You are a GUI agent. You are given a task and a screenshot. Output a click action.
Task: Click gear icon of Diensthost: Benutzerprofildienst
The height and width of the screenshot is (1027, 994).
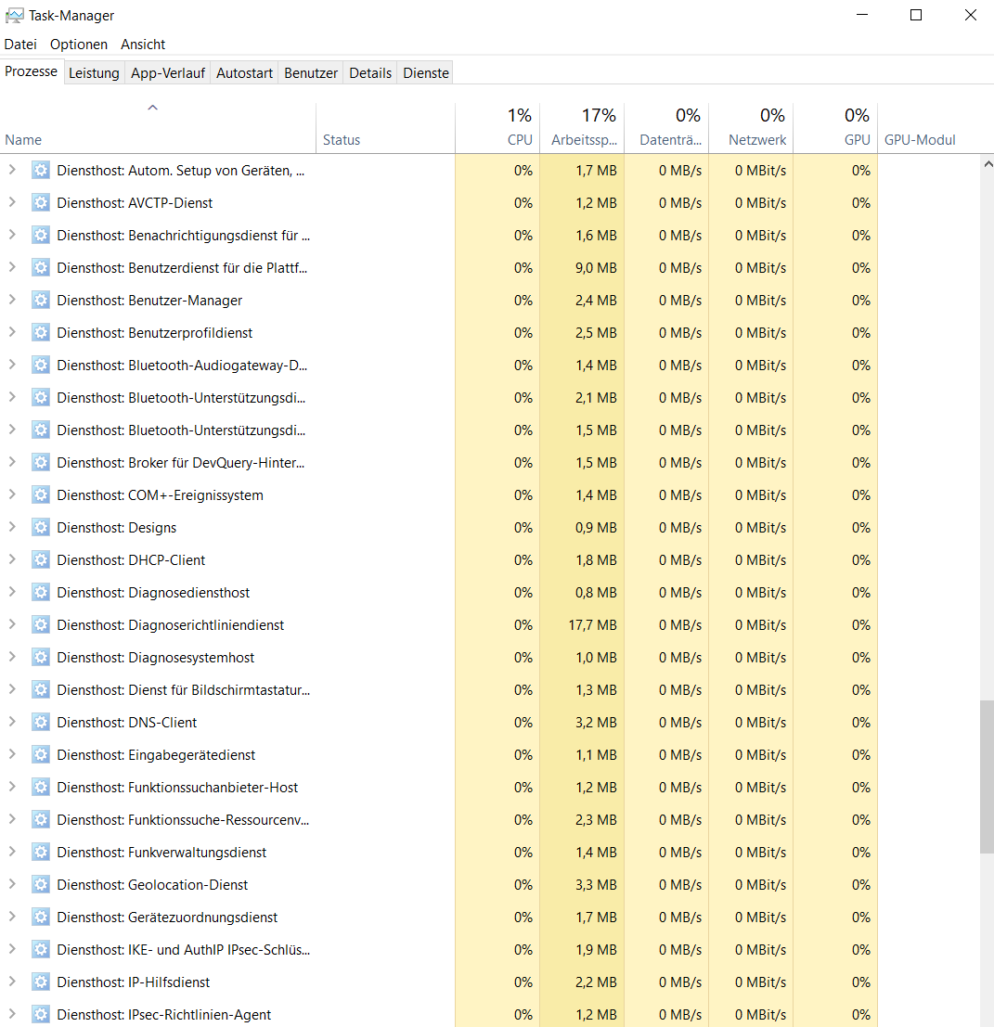41,333
